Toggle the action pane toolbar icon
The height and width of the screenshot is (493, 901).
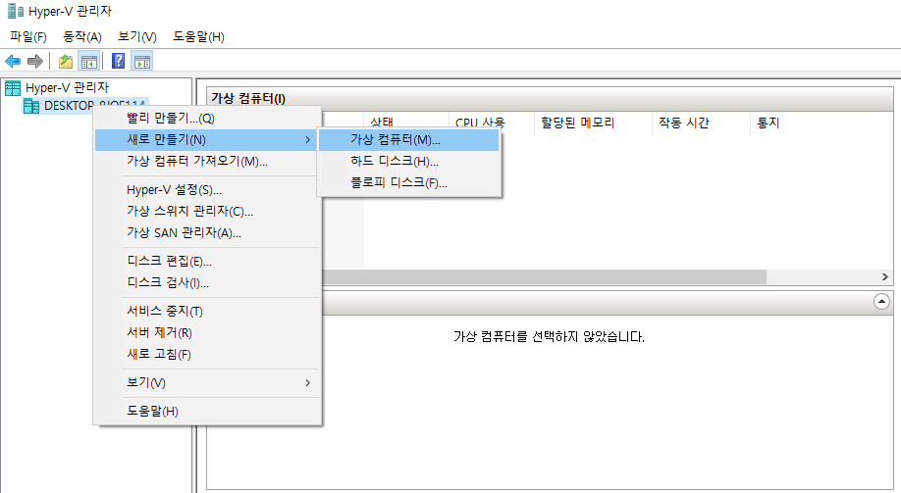[x=142, y=61]
